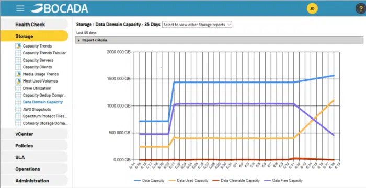The image size is (366, 188).
Task: Select the Data Domain Capacity report
Action: 43,102
